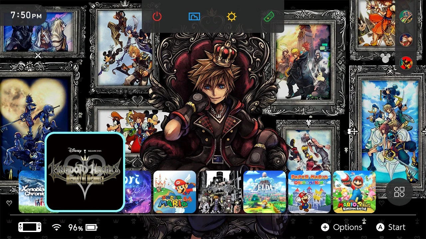The width and height of the screenshot is (426, 239).
Task: Click the plus Options button
Action: click(341, 227)
